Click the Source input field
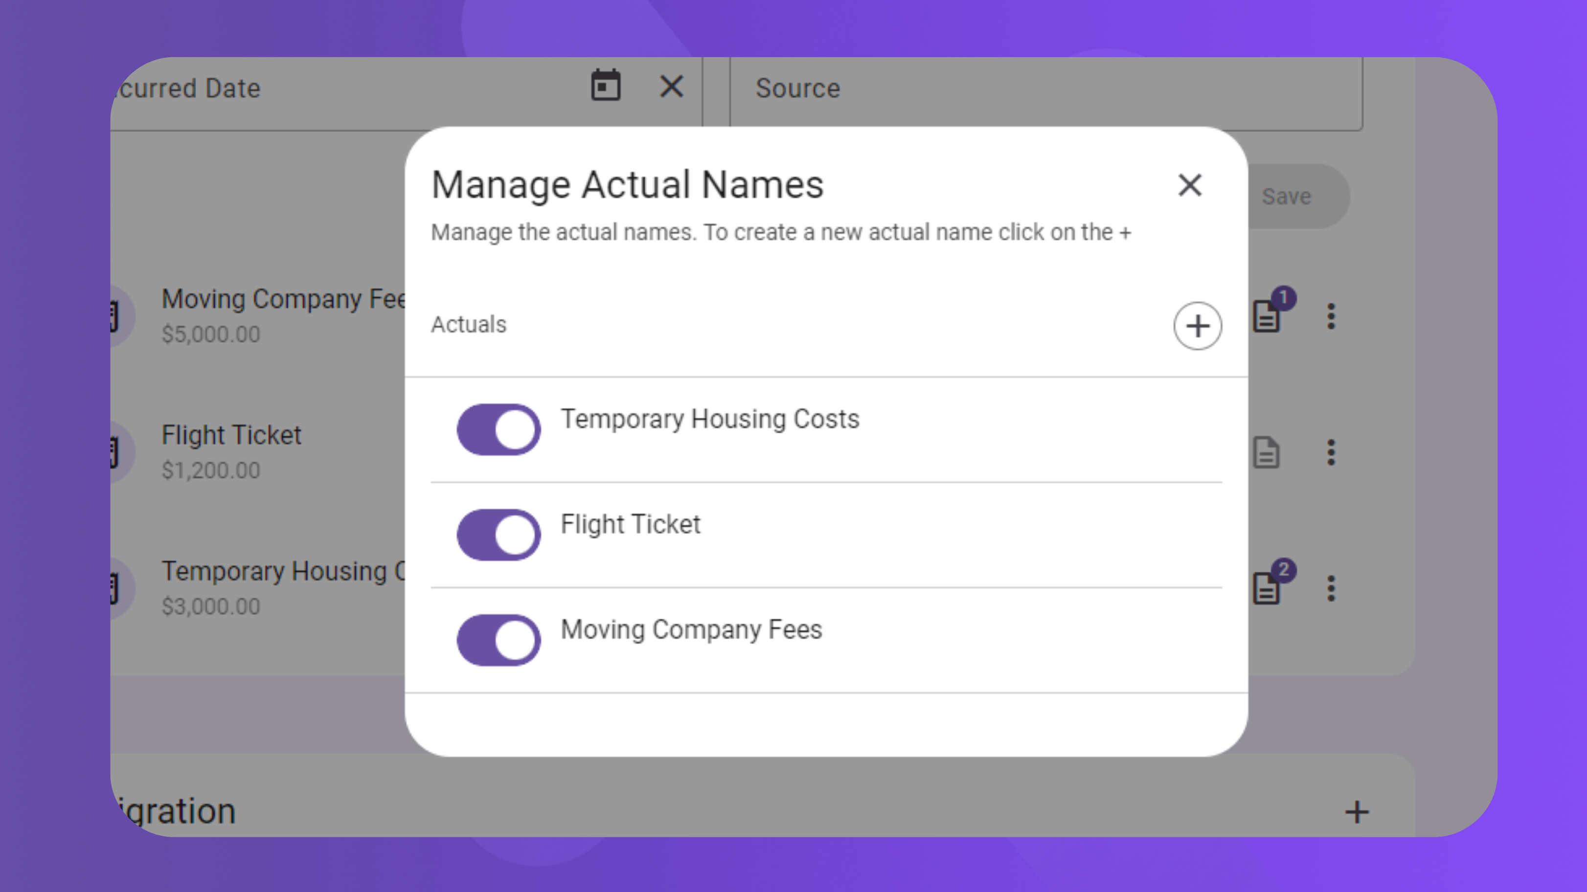1587x892 pixels. 1045,92
